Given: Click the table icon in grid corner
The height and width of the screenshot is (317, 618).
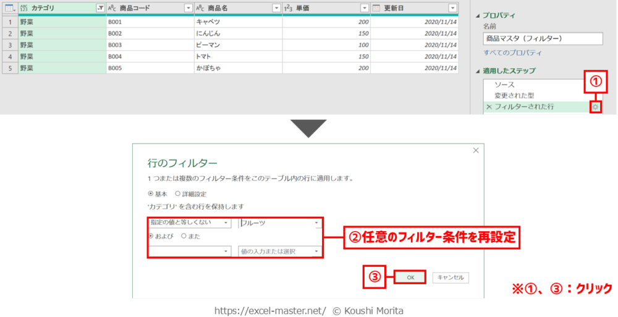Looking at the screenshot, I should point(9,8).
